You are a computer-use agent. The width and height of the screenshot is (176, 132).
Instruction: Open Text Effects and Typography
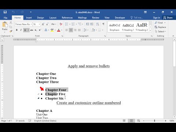coord(46,30)
